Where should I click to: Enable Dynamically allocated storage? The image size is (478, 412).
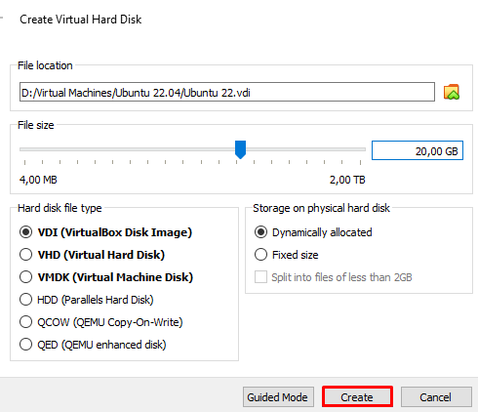[x=260, y=232]
